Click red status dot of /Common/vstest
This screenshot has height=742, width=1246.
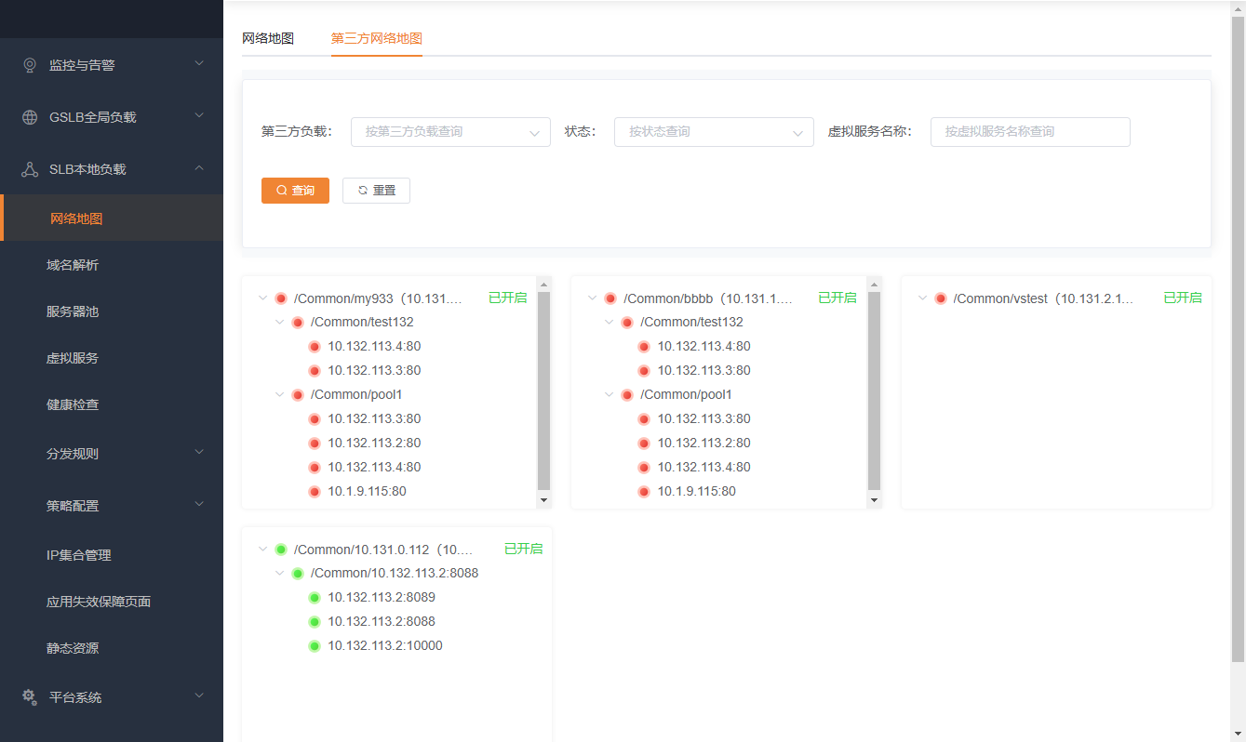941,298
